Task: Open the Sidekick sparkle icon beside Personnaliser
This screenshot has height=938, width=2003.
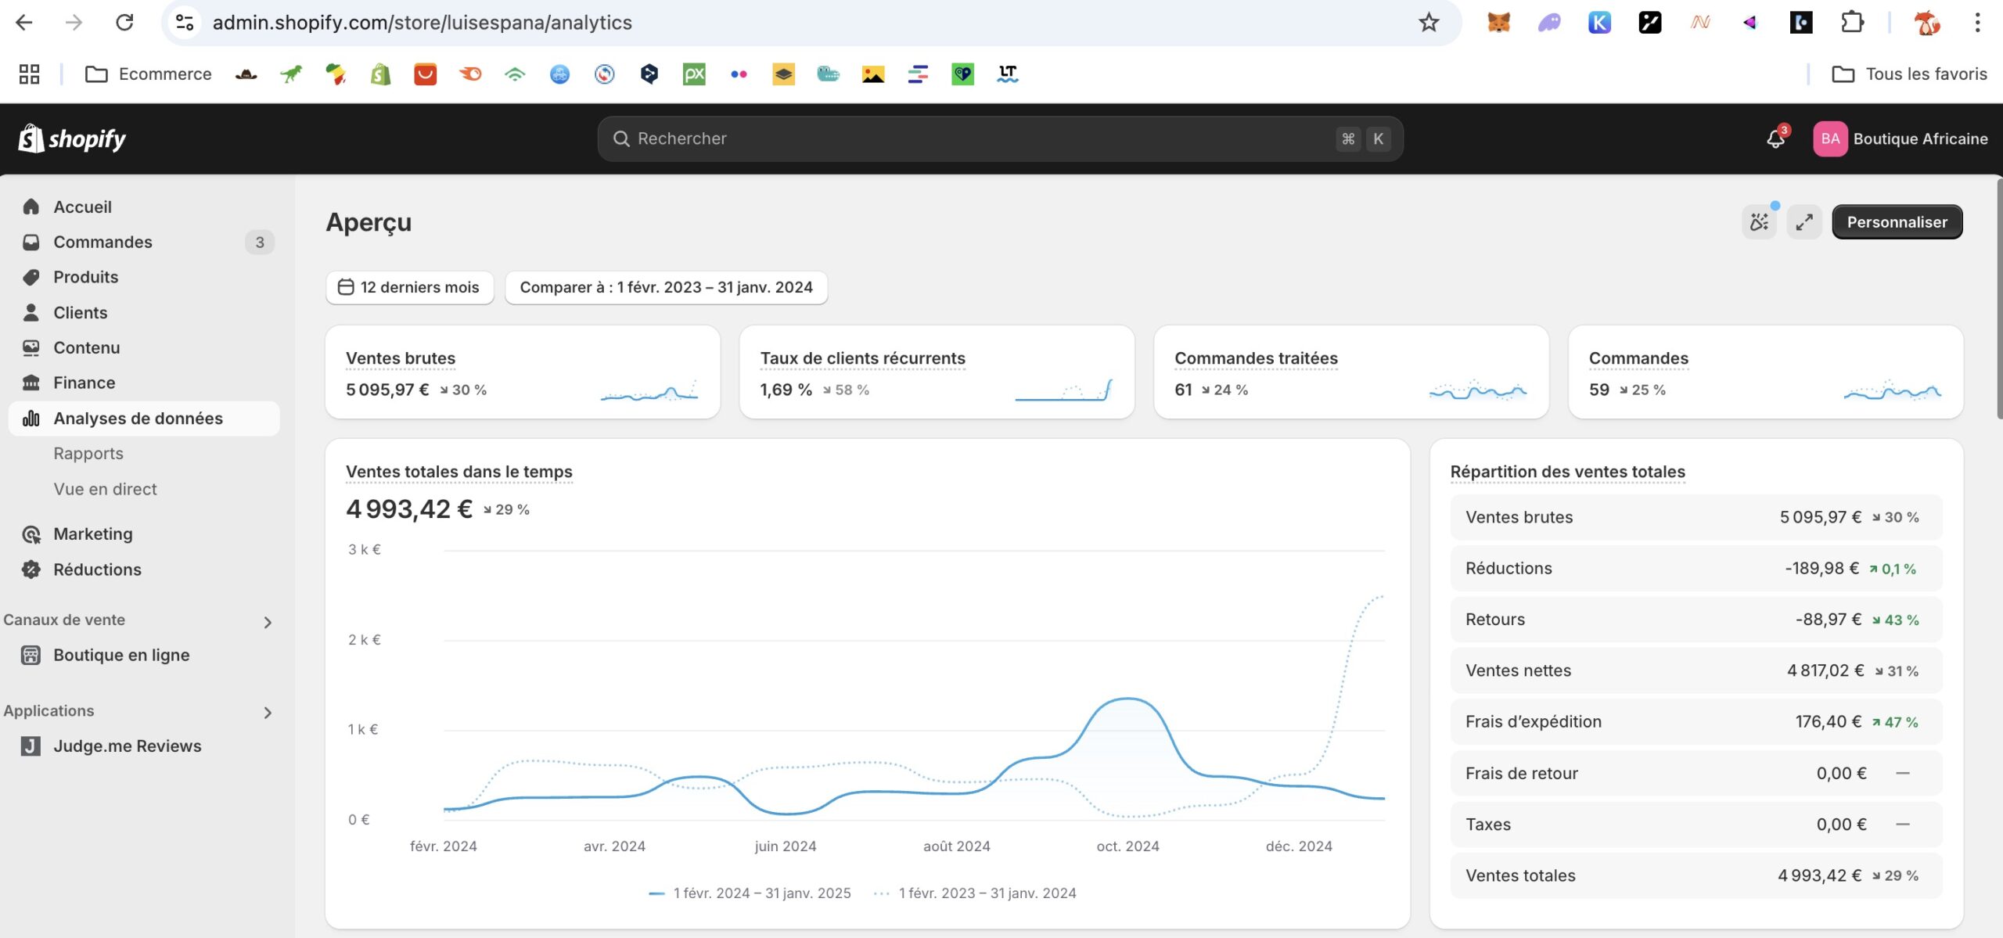Action: click(1759, 222)
